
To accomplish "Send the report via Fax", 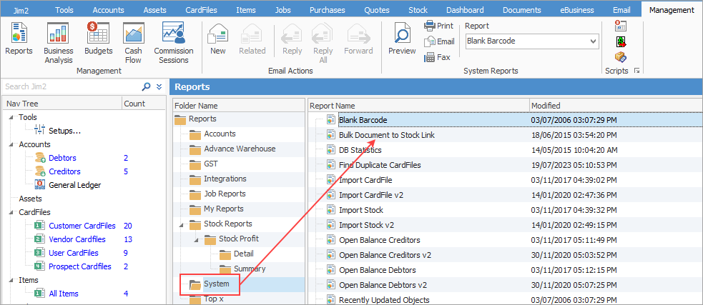I will pos(438,57).
